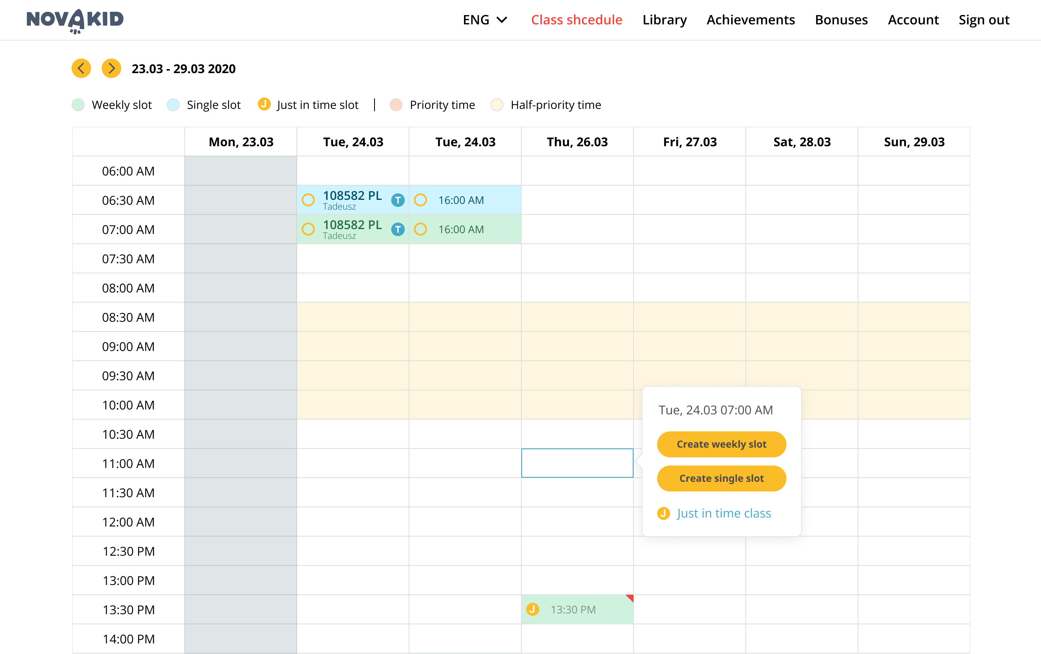Go to previous week arrow
Image resolution: width=1041 pixels, height=654 pixels.
tap(81, 68)
